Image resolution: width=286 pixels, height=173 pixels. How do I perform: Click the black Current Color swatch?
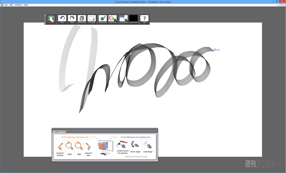click(133, 19)
